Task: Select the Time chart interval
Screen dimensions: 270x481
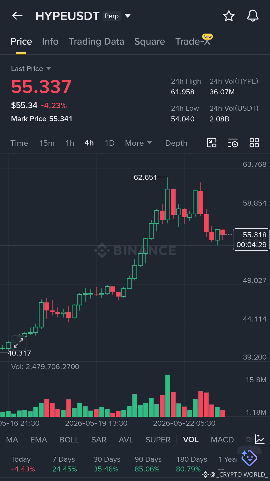Action: click(x=19, y=143)
